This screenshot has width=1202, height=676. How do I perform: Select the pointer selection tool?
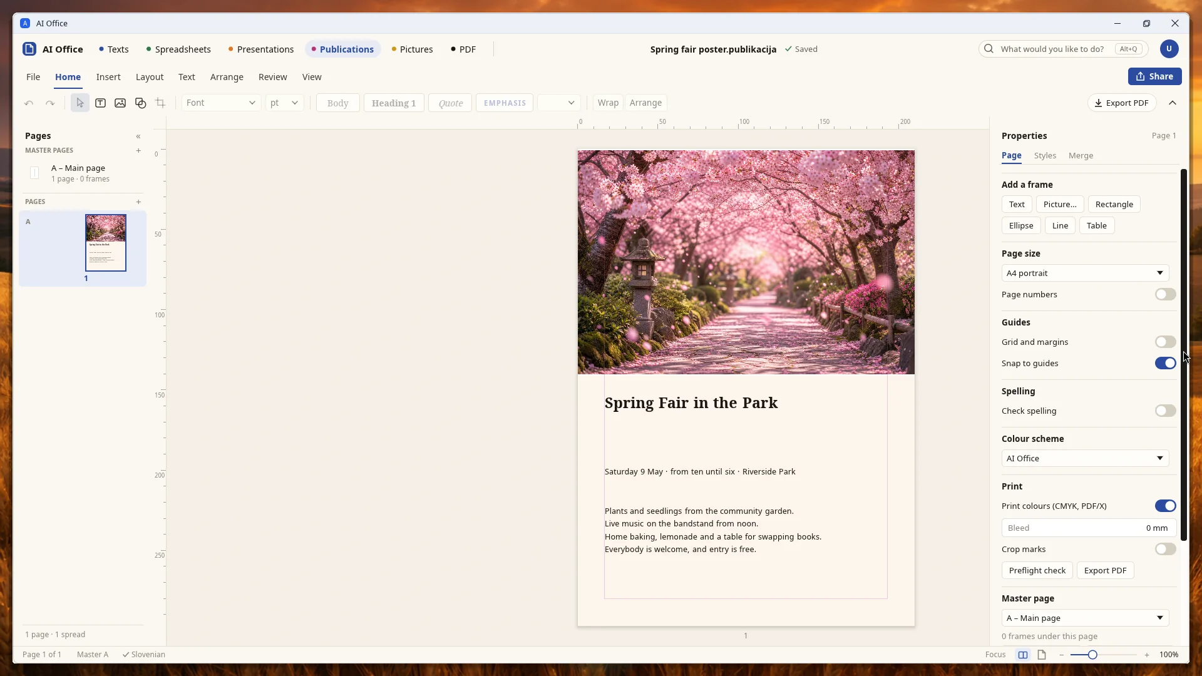click(x=80, y=103)
